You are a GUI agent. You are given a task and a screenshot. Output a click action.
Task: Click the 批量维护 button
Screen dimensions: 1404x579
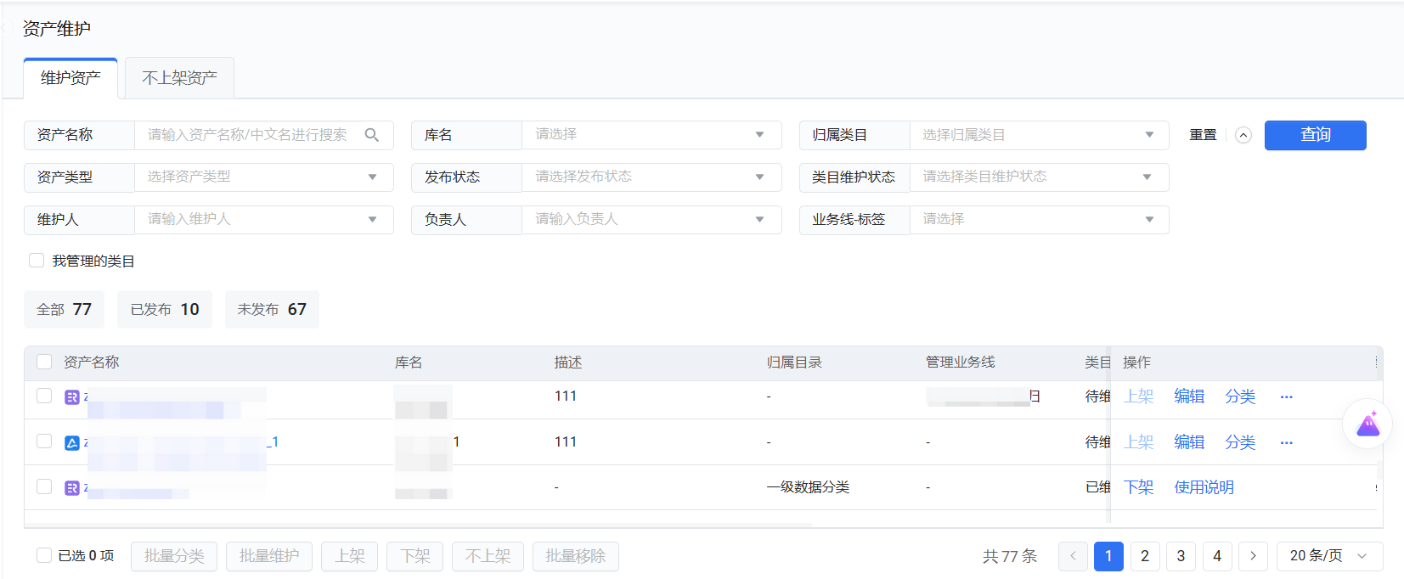pyautogui.click(x=269, y=556)
